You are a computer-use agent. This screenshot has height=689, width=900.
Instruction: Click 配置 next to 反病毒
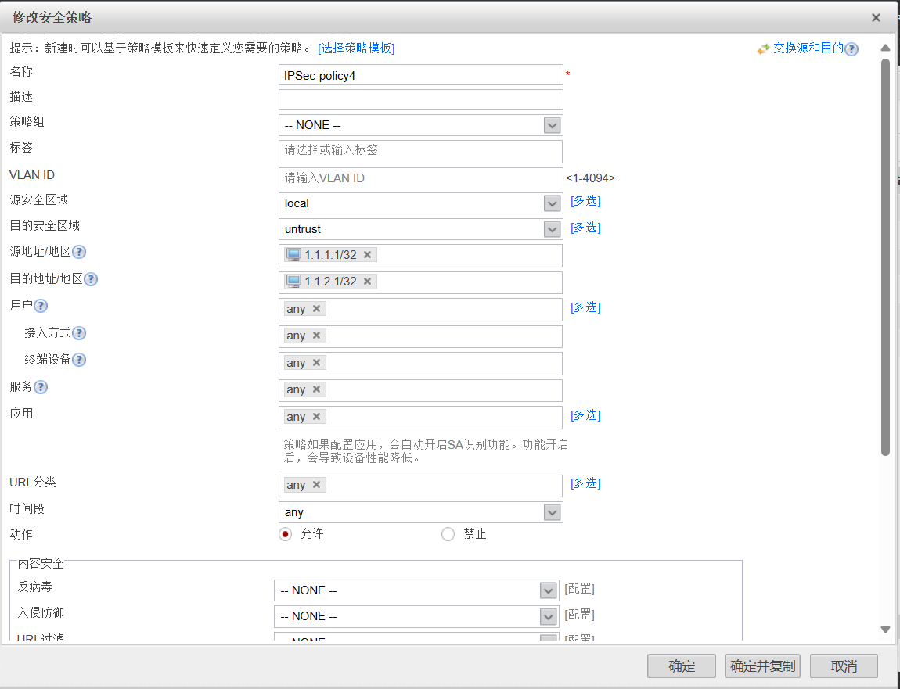point(580,589)
